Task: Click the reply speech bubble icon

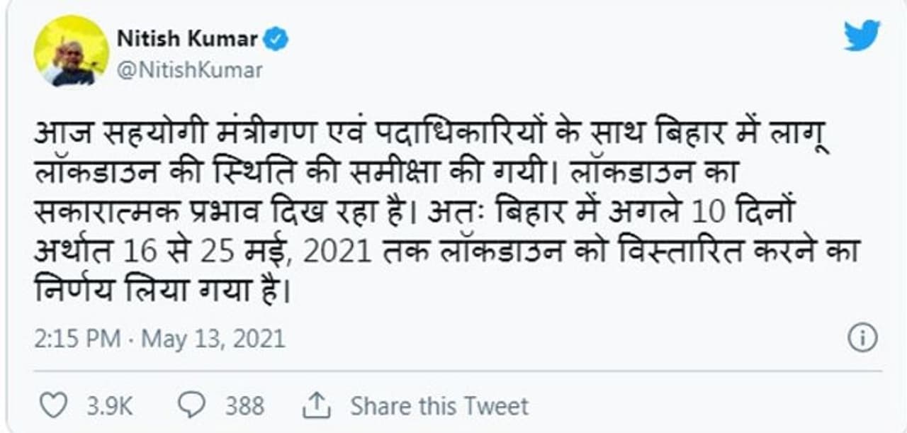Action: 191,405
